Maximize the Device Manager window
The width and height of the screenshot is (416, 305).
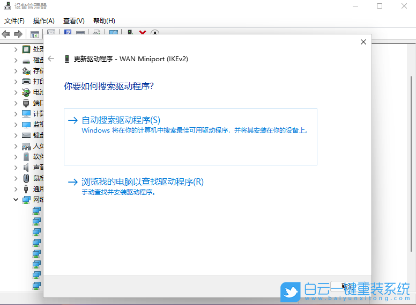(x=380, y=6)
